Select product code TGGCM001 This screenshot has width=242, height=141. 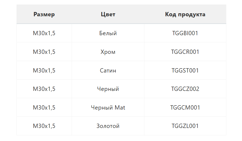(x=185, y=108)
